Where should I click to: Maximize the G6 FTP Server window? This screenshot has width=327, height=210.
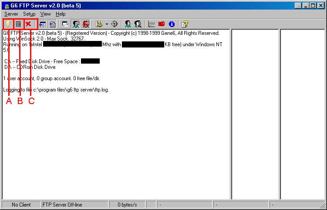click(313, 6)
